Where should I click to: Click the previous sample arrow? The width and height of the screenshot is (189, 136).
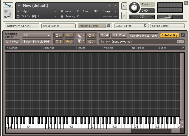click(178, 42)
